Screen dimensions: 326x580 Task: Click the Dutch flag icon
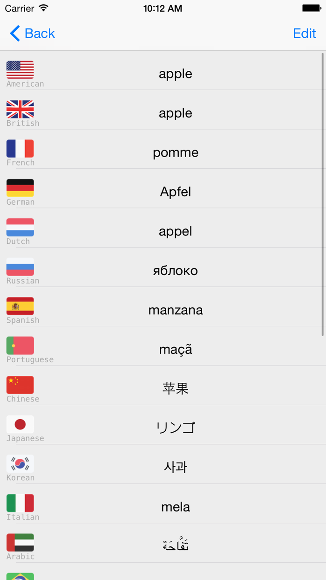click(x=20, y=227)
